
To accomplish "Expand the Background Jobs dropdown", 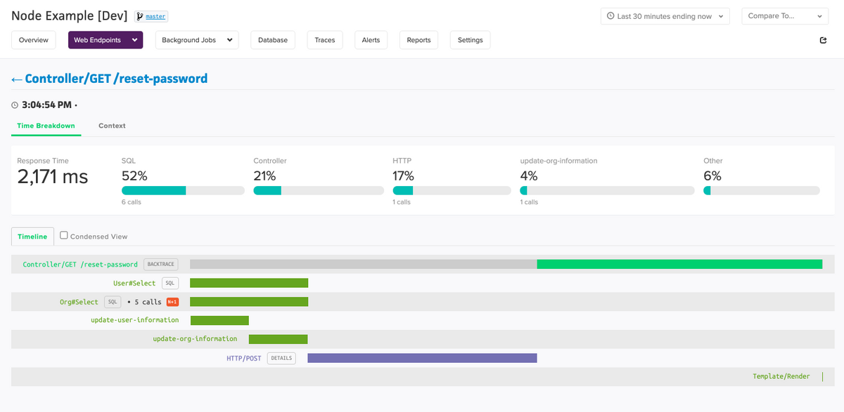I will [196, 40].
